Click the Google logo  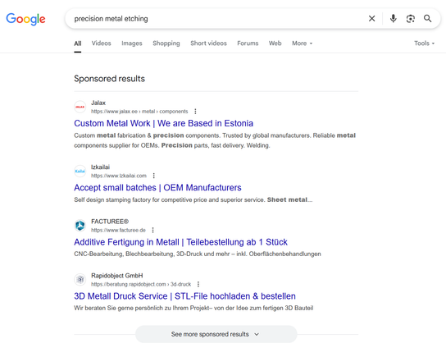(25, 19)
